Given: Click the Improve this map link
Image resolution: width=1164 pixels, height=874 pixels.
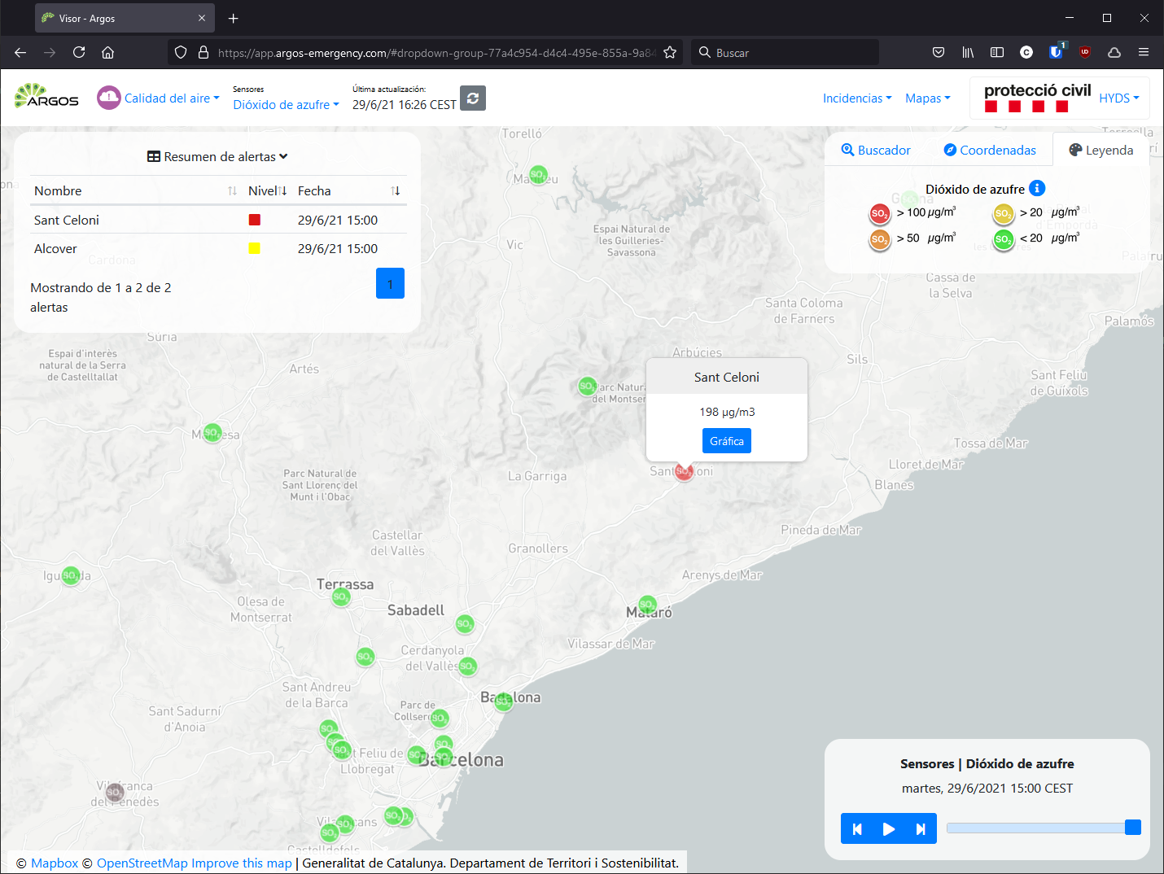Looking at the screenshot, I should click(x=242, y=863).
